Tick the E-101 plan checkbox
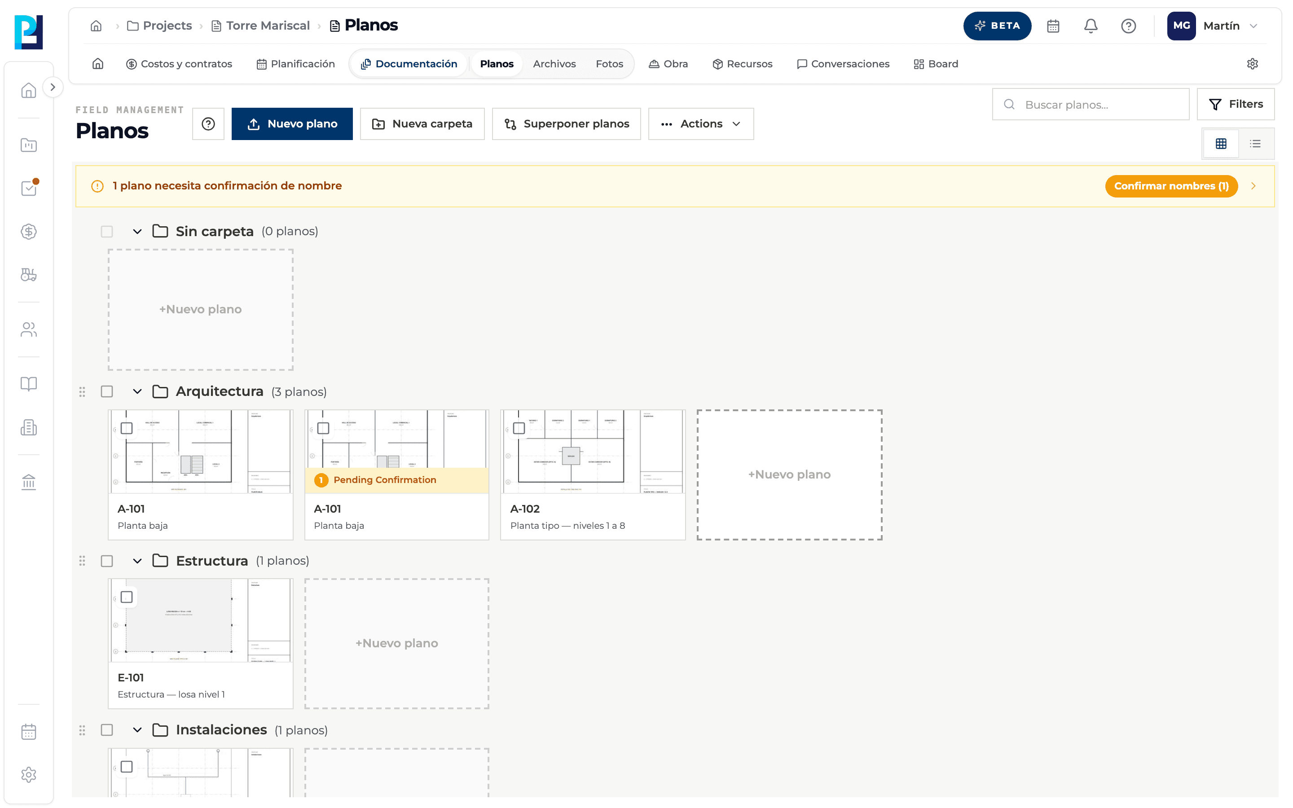 127,597
